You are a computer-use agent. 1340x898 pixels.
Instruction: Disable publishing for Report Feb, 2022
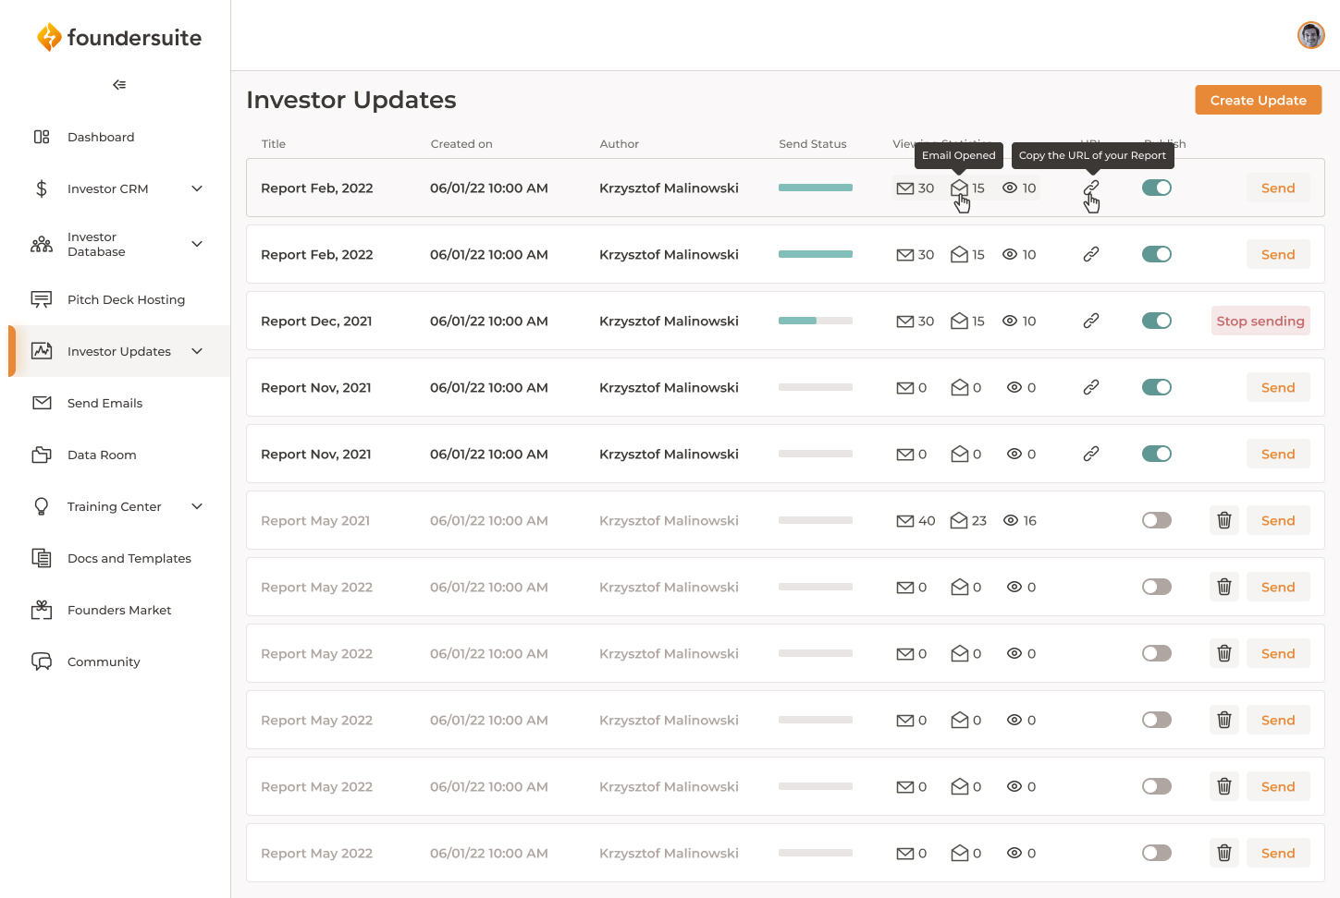pos(1156,188)
